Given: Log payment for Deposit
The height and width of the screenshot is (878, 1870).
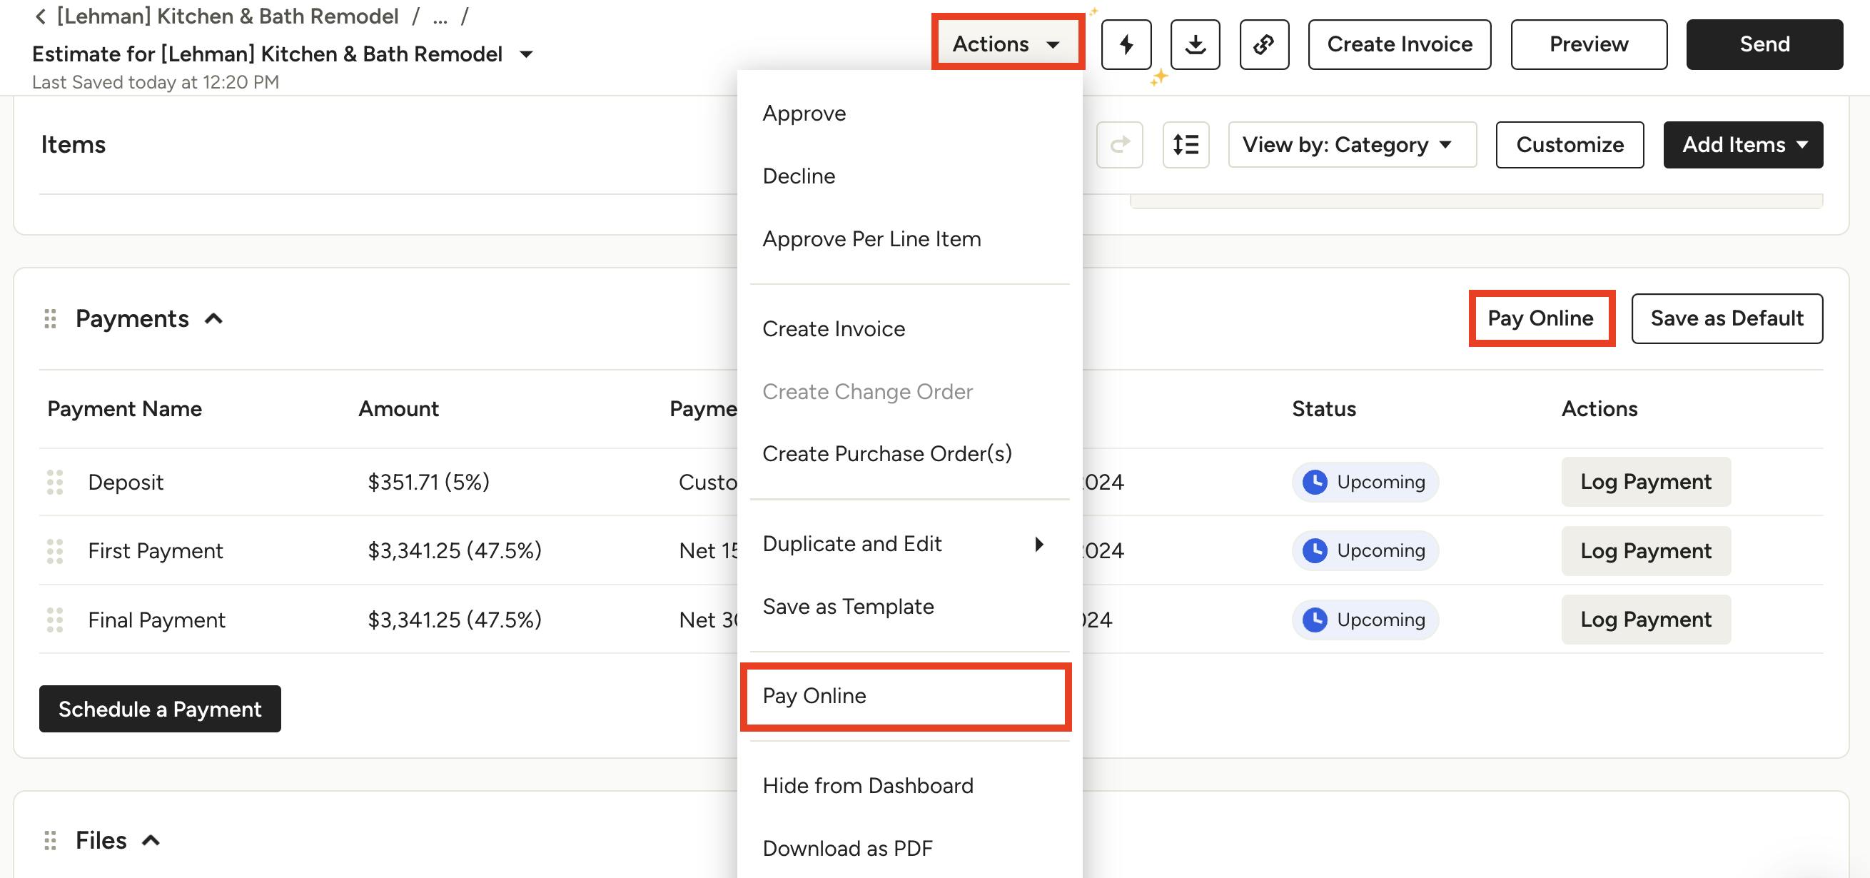Looking at the screenshot, I should (1646, 482).
